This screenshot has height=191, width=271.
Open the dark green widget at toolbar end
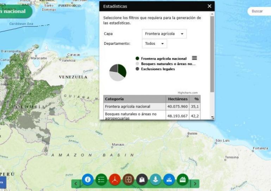coord(183,180)
